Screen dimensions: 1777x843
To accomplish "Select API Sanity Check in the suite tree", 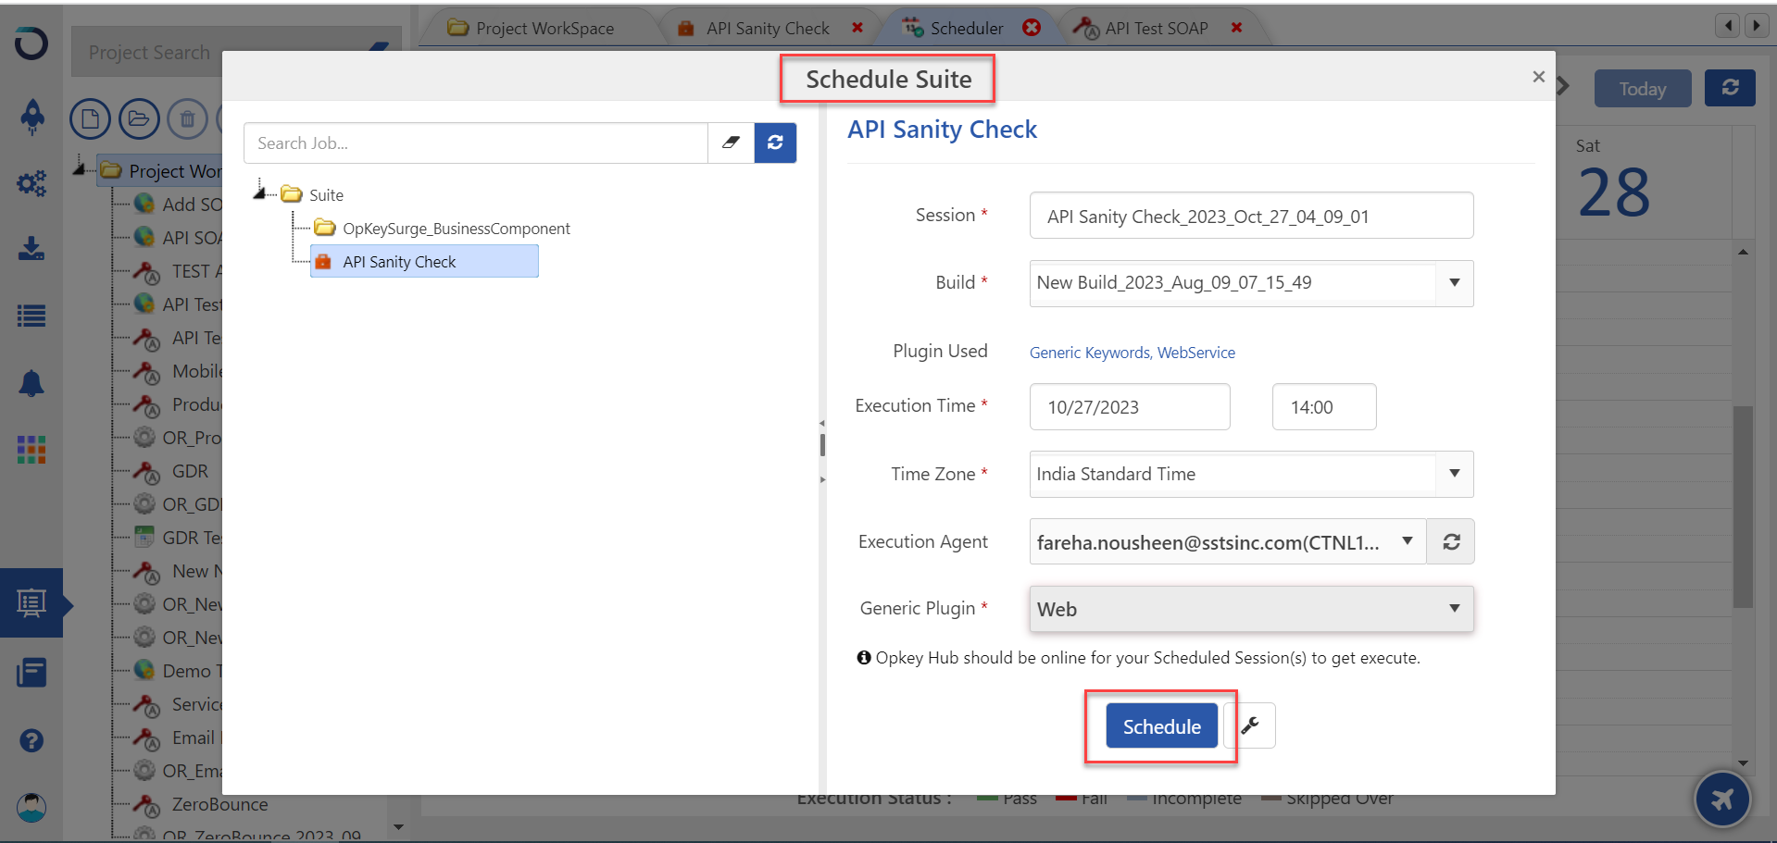I will click(x=424, y=261).
